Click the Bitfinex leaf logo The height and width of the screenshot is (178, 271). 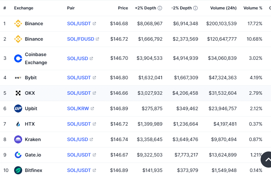[x=18, y=170]
